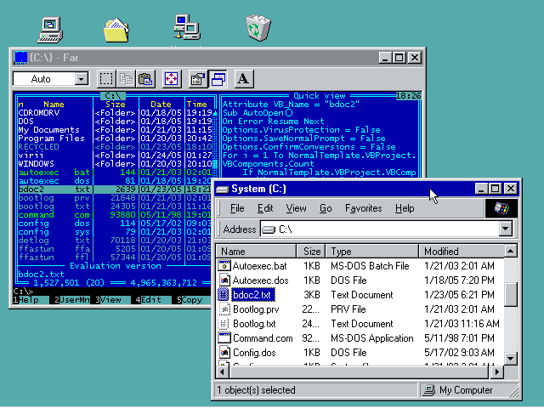The width and height of the screenshot is (544, 408).
Task: Open the Edit menu in System (C:)
Action: pyautogui.click(x=265, y=208)
